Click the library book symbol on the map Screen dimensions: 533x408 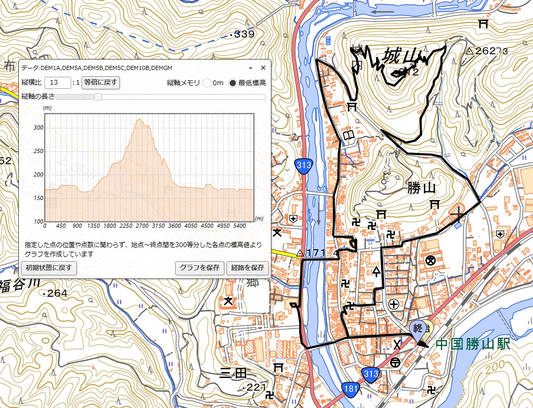348,136
